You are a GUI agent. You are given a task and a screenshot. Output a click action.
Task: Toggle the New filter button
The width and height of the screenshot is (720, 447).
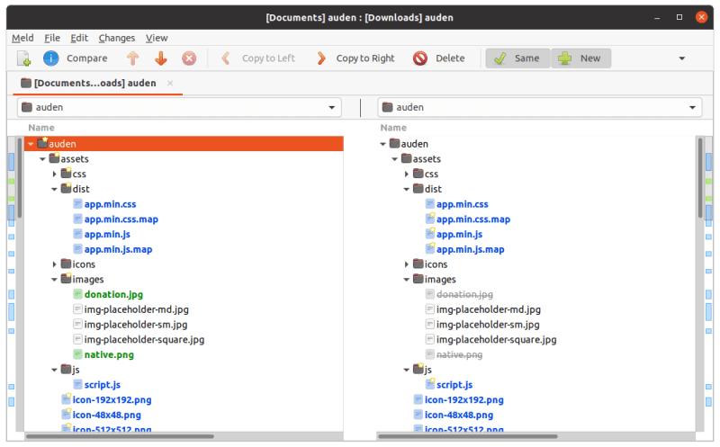pos(580,58)
